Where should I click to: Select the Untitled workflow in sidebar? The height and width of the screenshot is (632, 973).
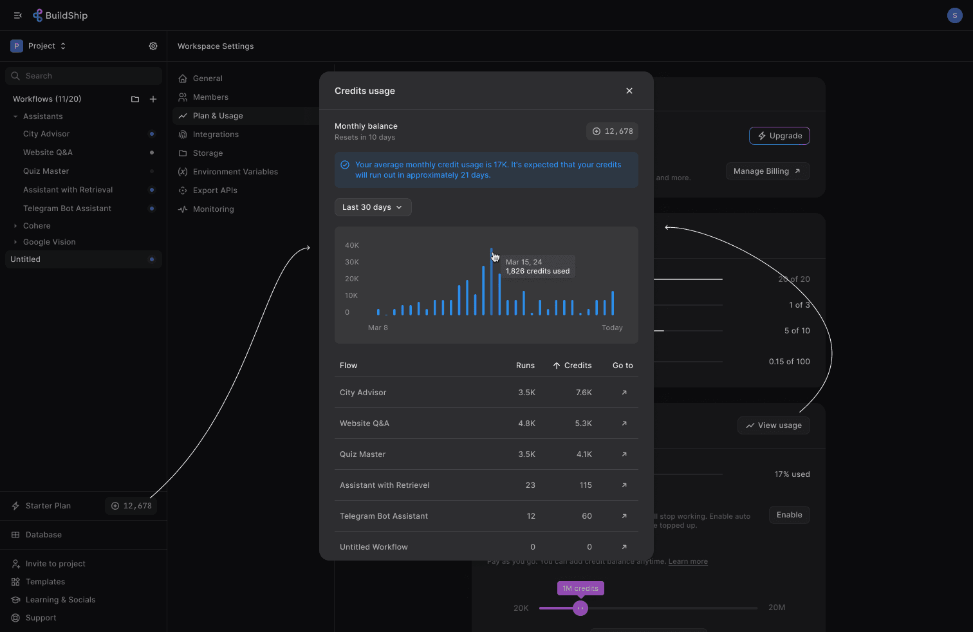[x=84, y=259]
